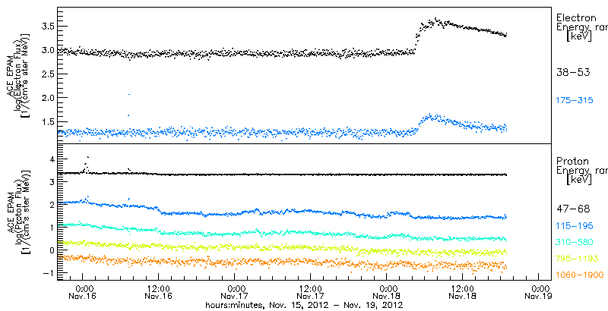Click the 3.5 tick on electron flux axis
The height and width of the screenshot is (311, 608).
pyautogui.click(x=46, y=27)
